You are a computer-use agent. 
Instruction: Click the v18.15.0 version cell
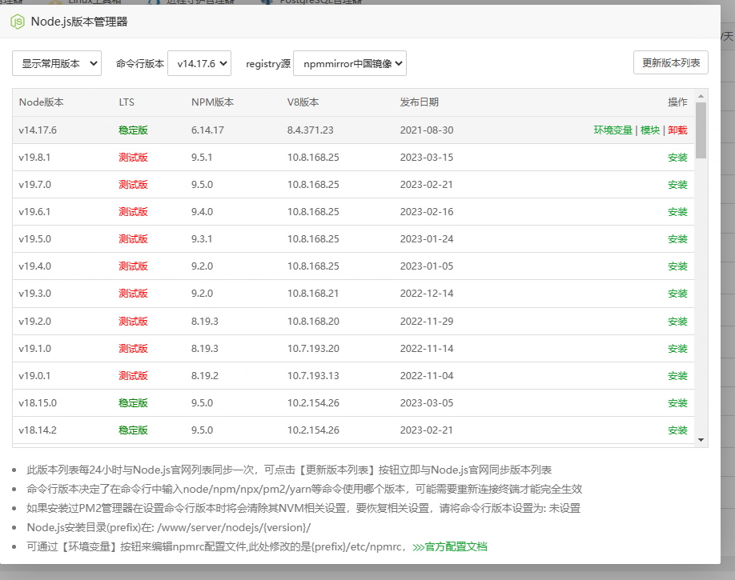click(38, 403)
